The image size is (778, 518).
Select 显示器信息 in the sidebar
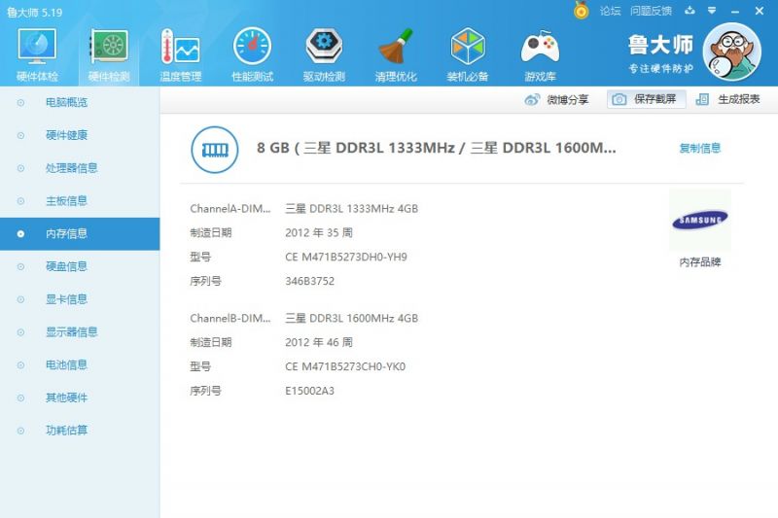[x=80, y=332]
